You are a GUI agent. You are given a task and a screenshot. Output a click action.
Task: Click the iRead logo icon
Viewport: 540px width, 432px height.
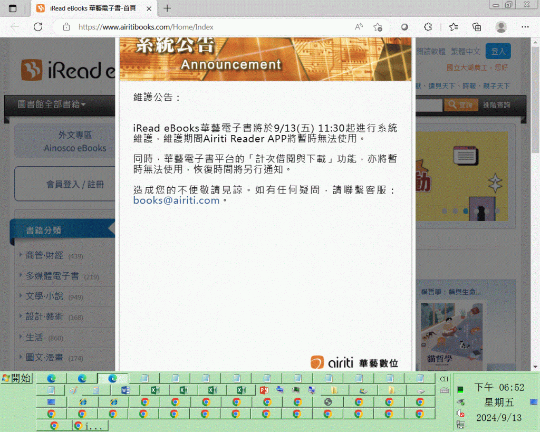point(31,70)
